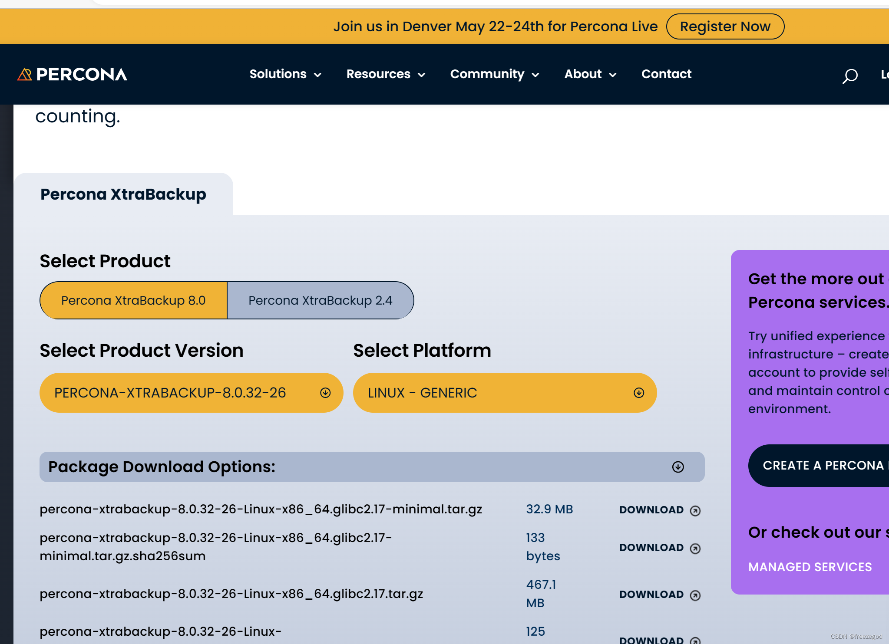Select the Percona XtraBackup tab

pos(123,194)
